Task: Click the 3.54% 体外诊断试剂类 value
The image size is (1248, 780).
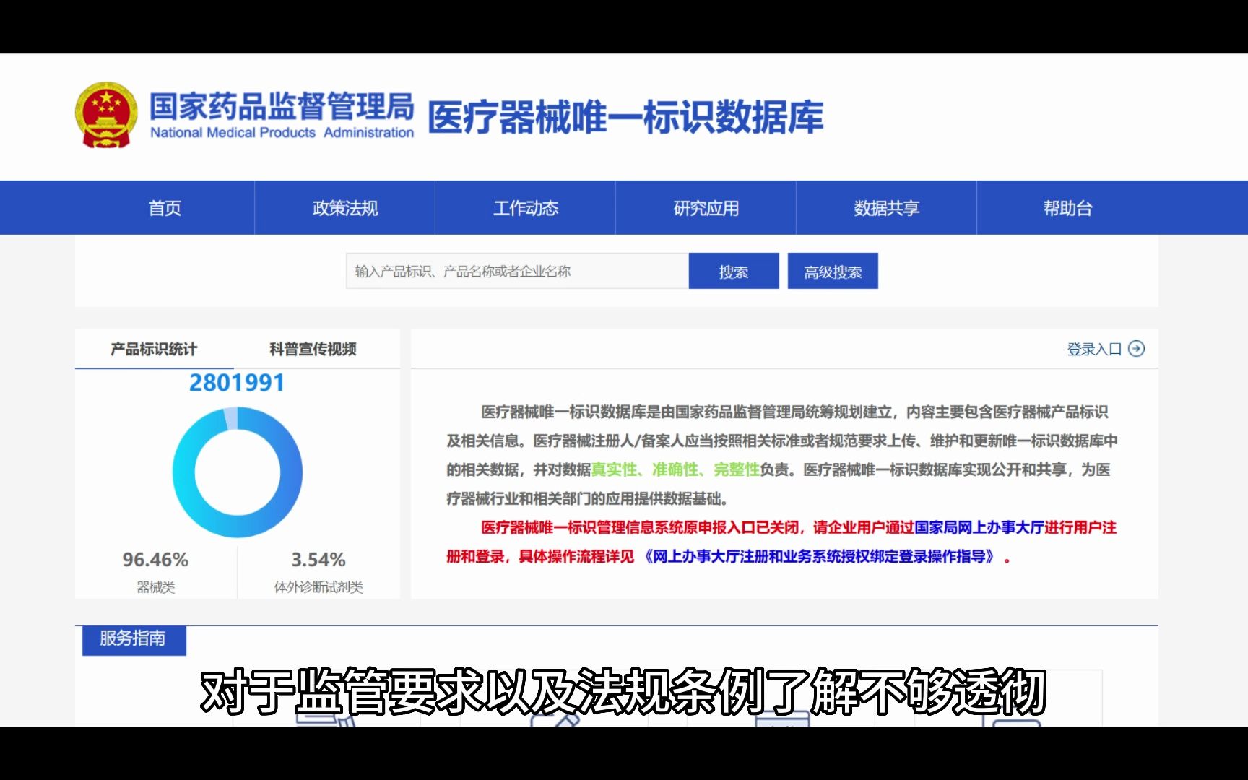Action: click(x=318, y=560)
